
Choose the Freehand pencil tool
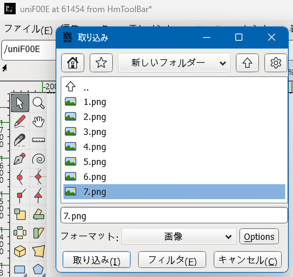(x=20, y=121)
